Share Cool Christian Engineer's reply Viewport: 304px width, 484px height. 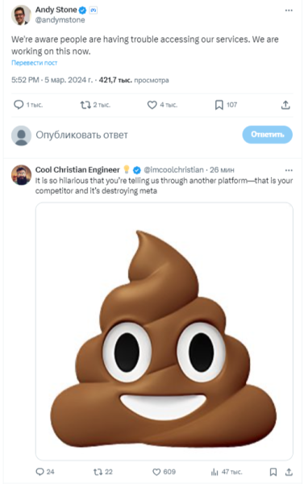point(289,472)
